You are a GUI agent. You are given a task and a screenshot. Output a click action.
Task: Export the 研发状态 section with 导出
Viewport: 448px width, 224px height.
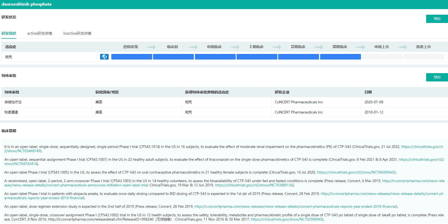click(437, 19)
